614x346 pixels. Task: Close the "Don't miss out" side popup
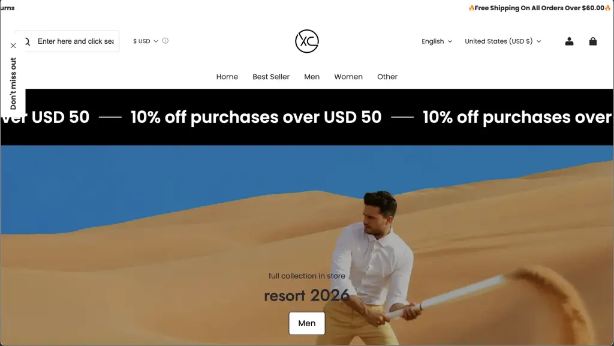tap(13, 46)
